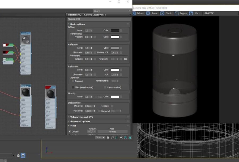Click the Displacement Texture map button
Viewport: 239px width, 162px height.
112,106
